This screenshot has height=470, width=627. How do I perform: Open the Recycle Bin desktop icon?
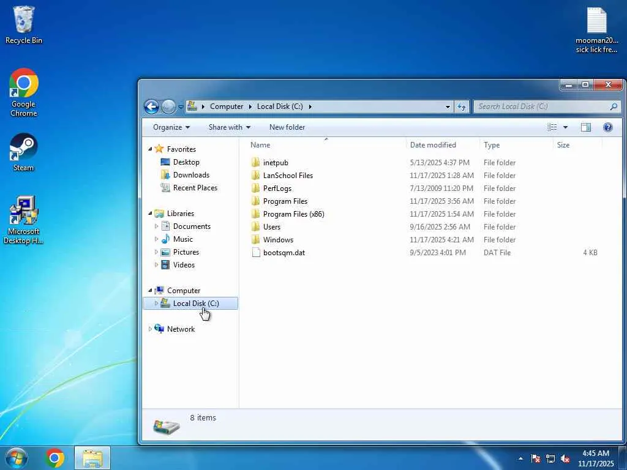click(x=24, y=24)
